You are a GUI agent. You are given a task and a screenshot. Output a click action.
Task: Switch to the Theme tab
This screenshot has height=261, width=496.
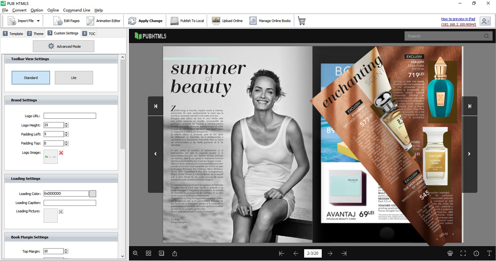(x=35, y=34)
